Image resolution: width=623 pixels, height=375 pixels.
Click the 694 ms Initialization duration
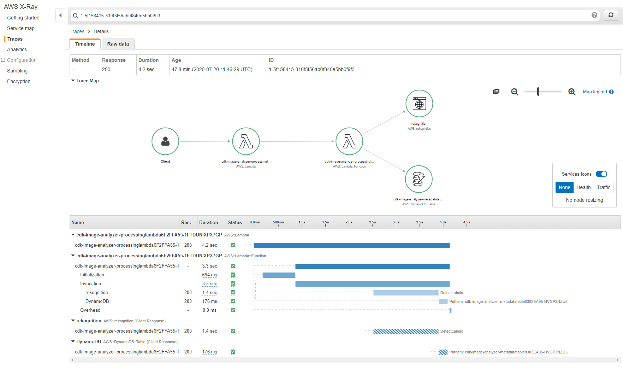pyautogui.click(x=209, y=275)
